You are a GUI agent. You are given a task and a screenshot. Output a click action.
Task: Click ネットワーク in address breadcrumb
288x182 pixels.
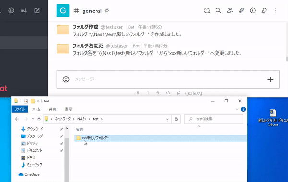62,119
